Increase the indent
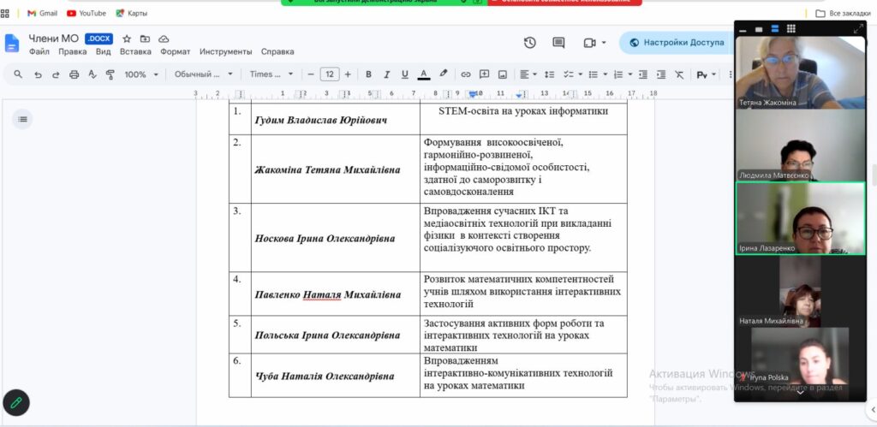 tap(661, 74)
